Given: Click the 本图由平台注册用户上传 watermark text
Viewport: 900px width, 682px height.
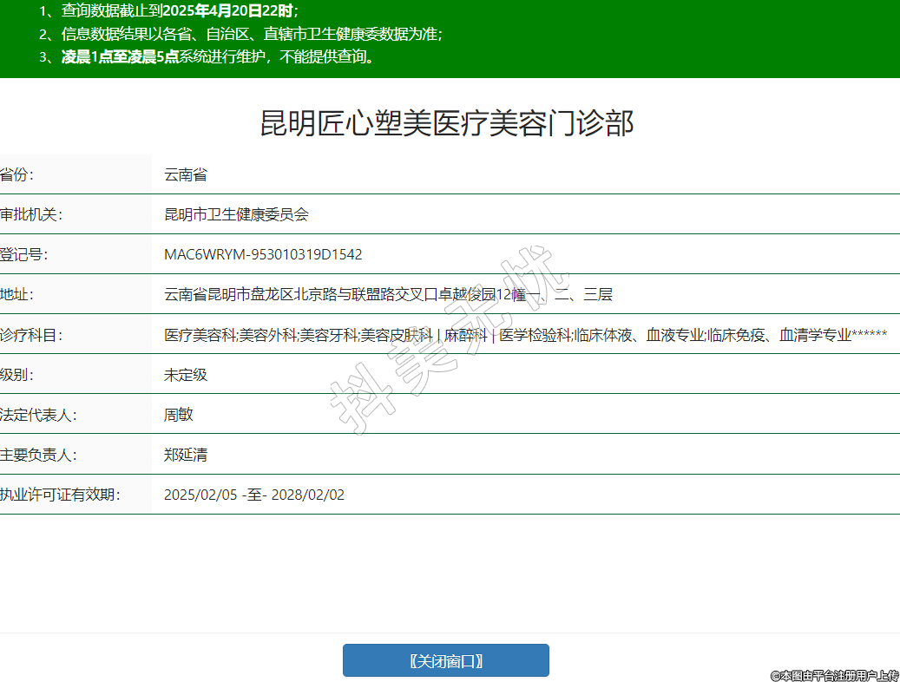Looking at the screenshot, I should [x=834, y=674].
